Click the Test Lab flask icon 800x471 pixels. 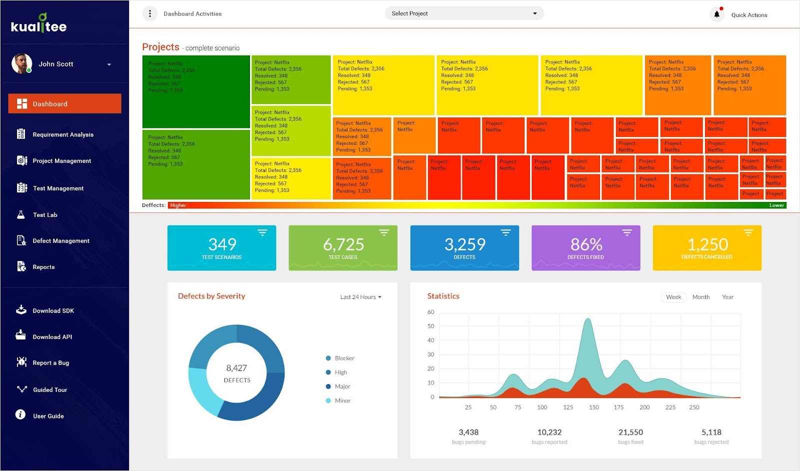pos(21,214)
